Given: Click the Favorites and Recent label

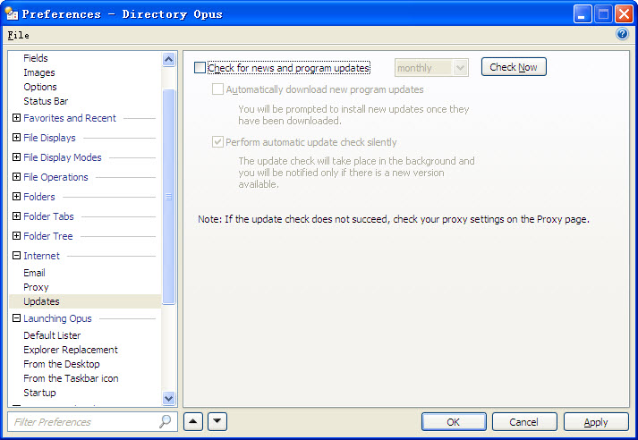Looking at the screenshot, I should click(70, 118).
